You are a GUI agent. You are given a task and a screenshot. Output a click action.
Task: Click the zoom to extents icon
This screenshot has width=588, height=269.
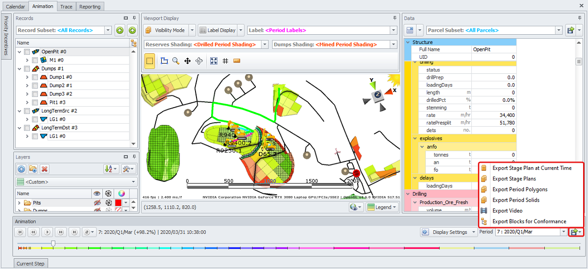click(x=214, y=61)
